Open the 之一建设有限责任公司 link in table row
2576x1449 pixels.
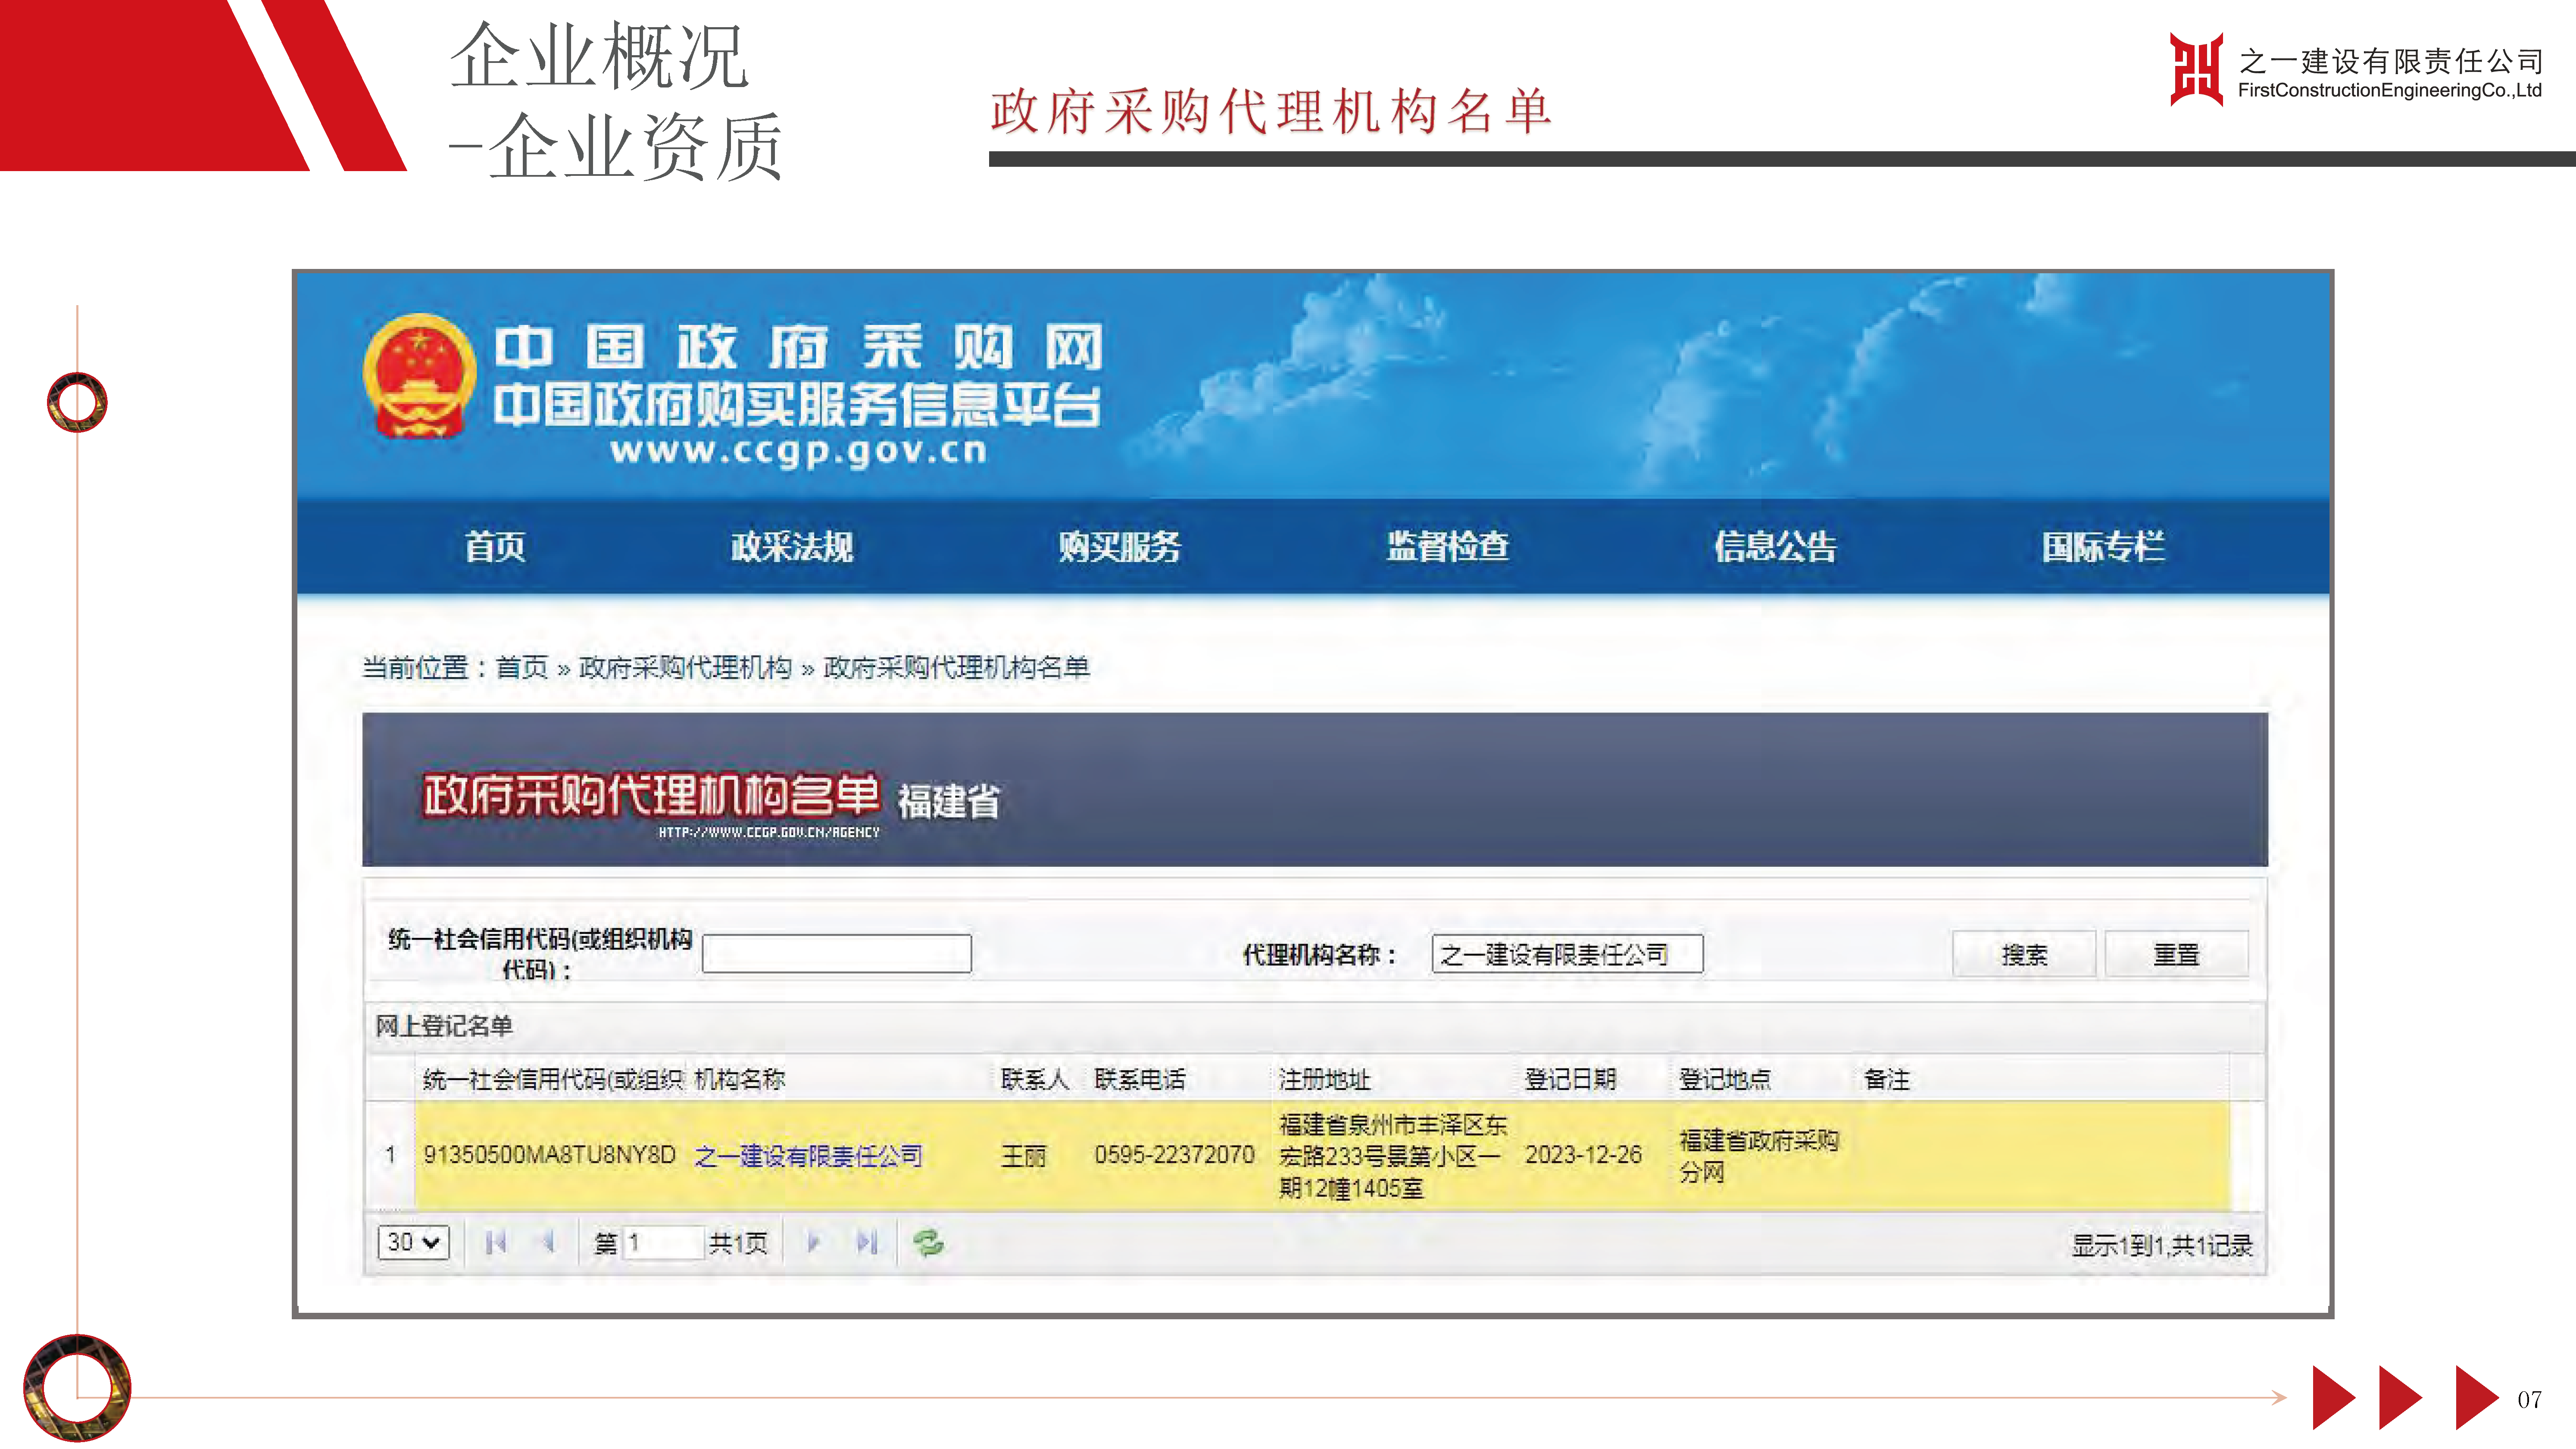click(808, 1156)
